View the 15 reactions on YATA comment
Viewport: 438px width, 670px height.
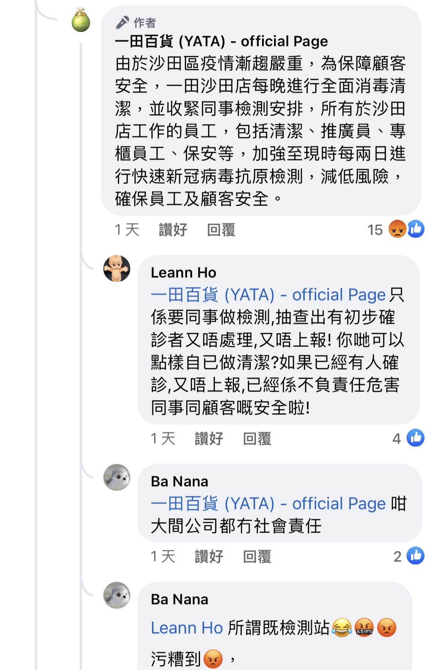click(x=375, y=230)
